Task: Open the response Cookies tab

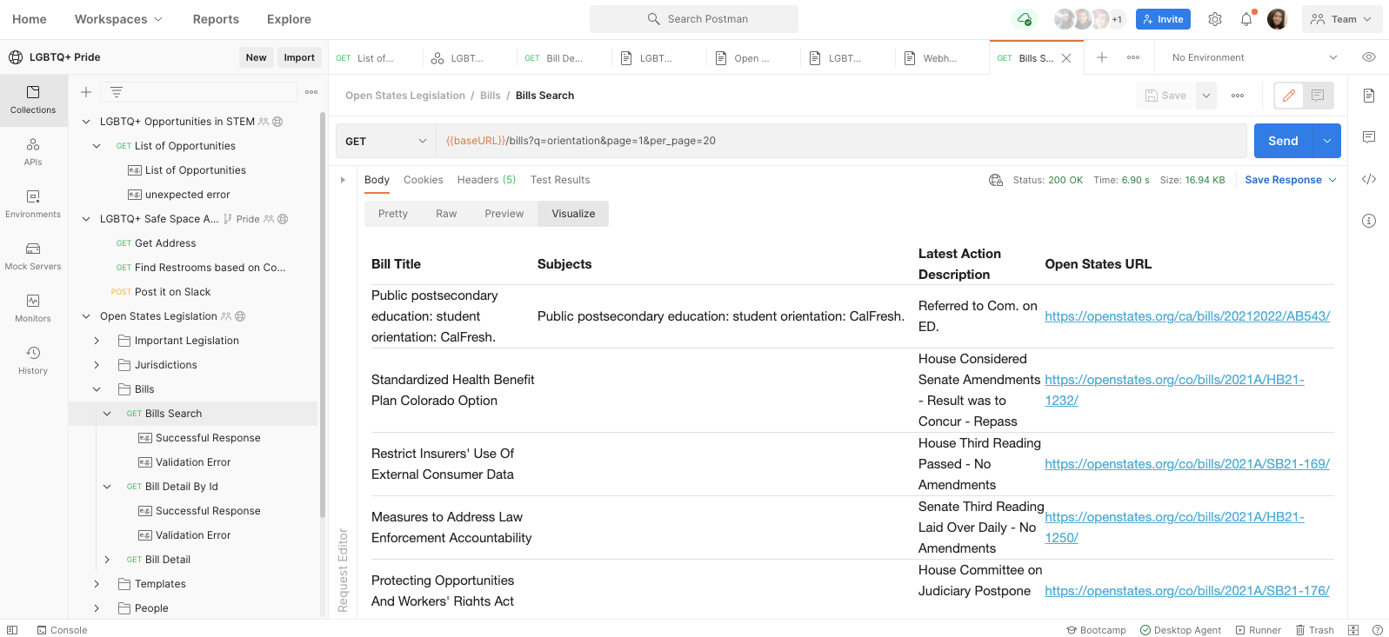Action: click(x=424, y=180)
